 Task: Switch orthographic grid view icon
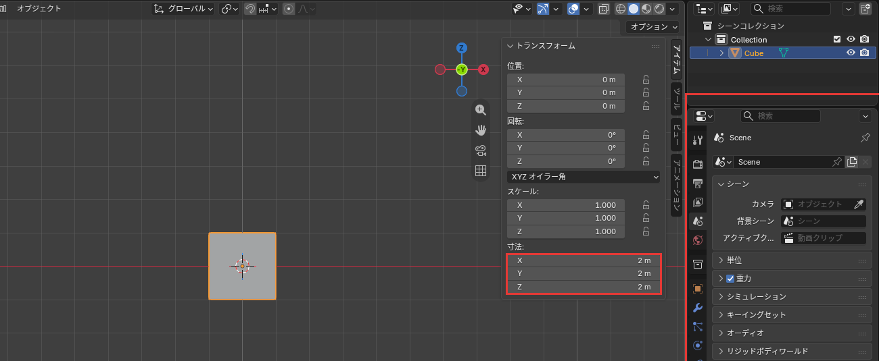click(x=481, y=171)
